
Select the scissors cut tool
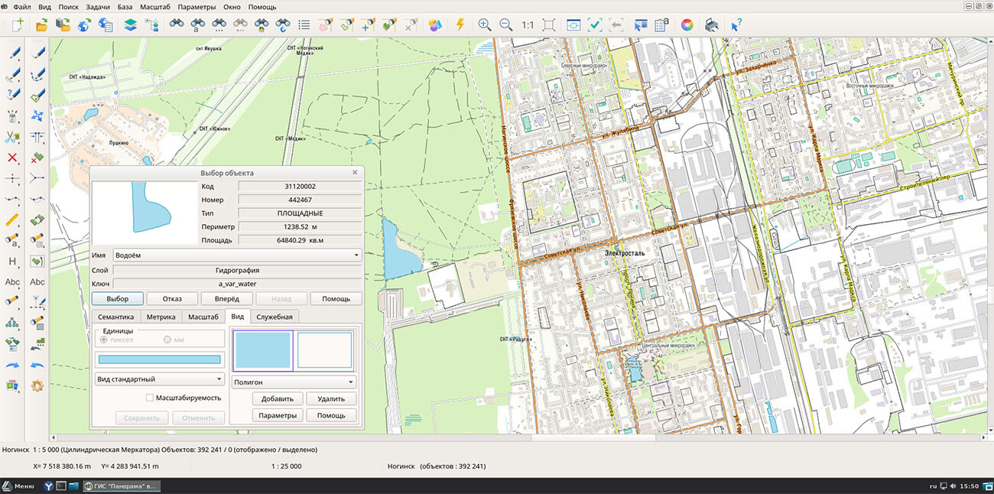(12, 137)
